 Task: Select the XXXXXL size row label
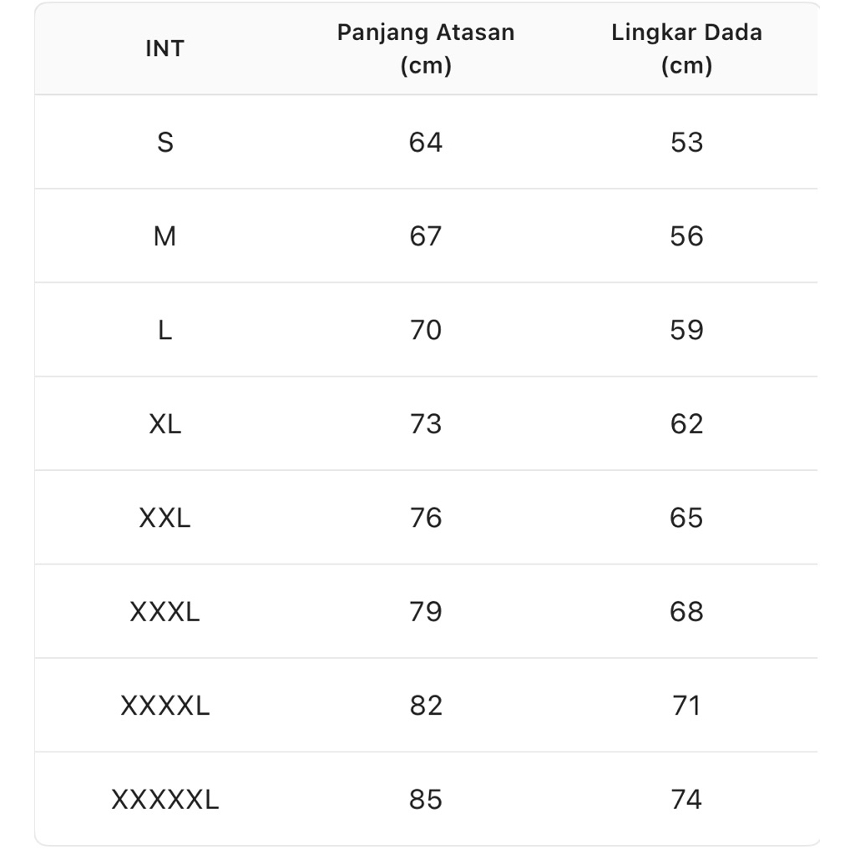[x=165, y=800]
